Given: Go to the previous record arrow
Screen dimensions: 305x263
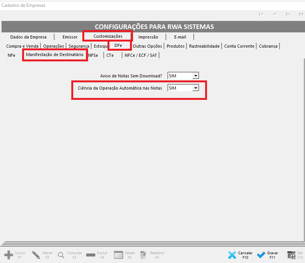Looking at the screenshot, I should (x=274, y=14).
